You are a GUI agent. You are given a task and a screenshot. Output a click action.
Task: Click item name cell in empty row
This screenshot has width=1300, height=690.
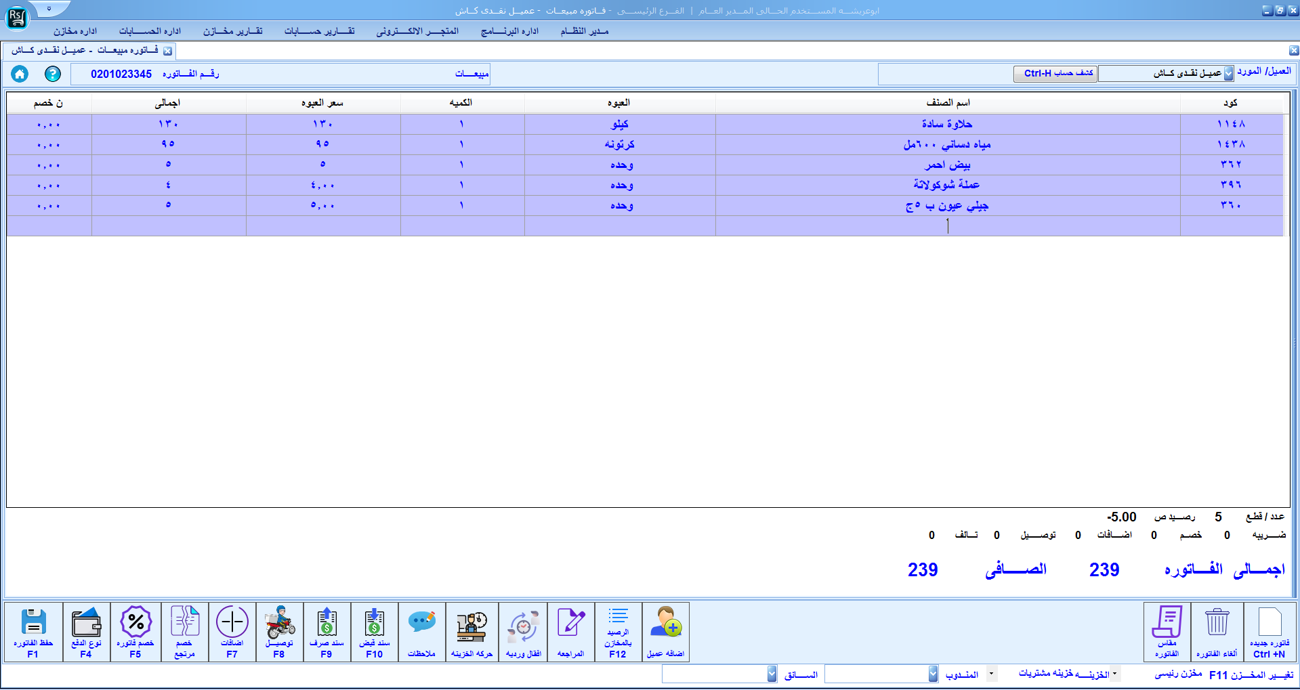(x=948, y=226)
